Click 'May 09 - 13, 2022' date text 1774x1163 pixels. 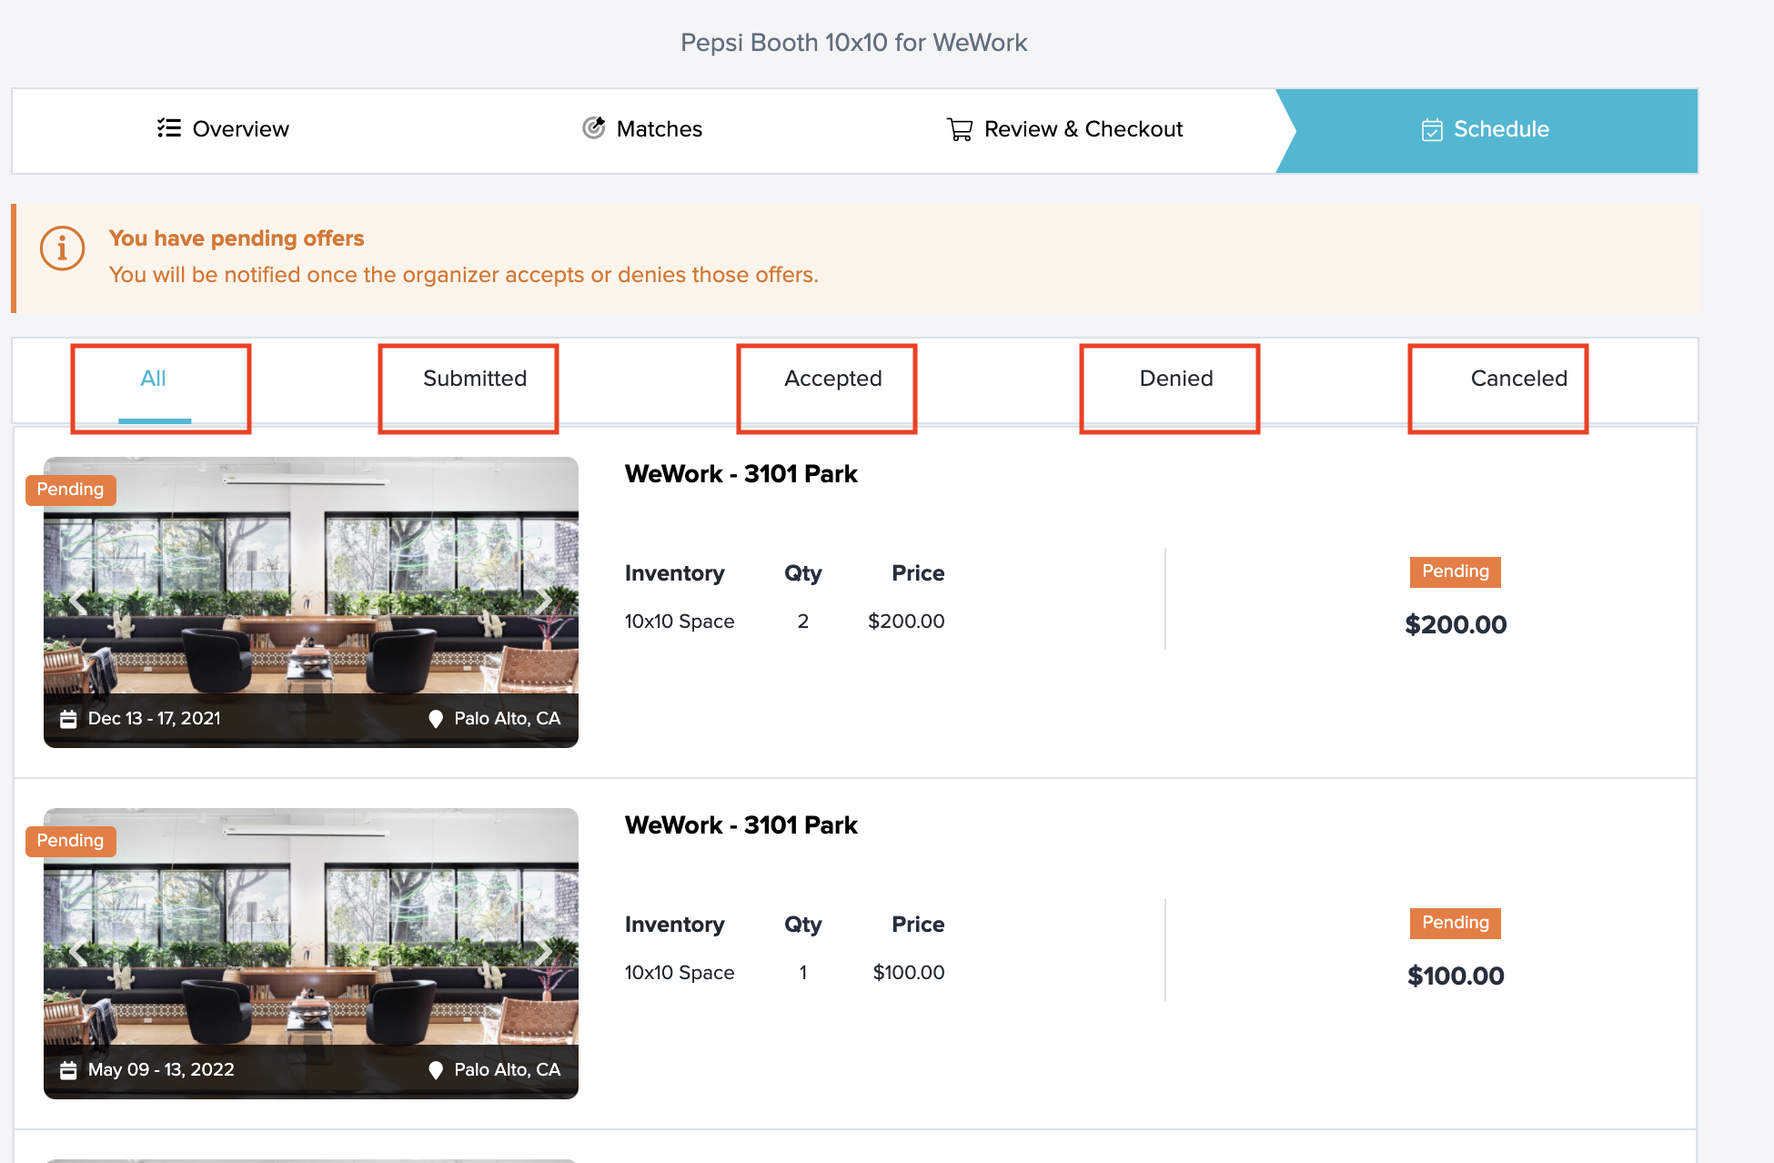(161, 1070)
